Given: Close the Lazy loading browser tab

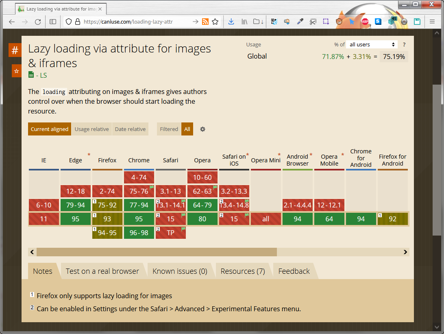Looking at the screenshot, I should [x=100, y=9].
